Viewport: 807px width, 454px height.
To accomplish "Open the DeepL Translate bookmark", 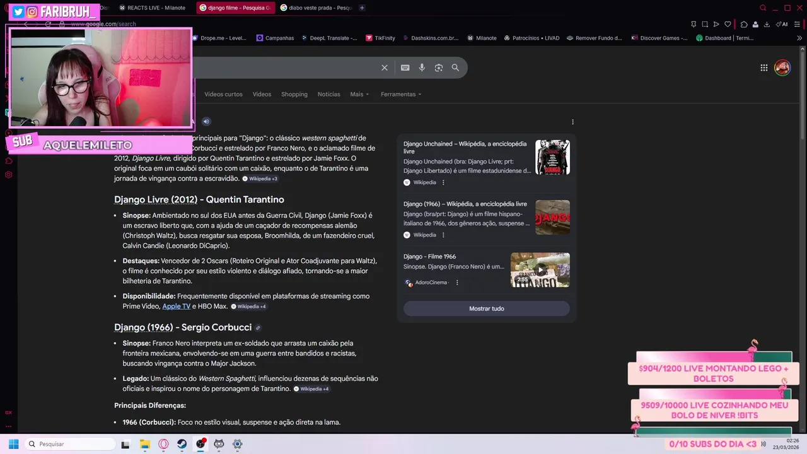I will pyautogui.click(x=328, y=38).
